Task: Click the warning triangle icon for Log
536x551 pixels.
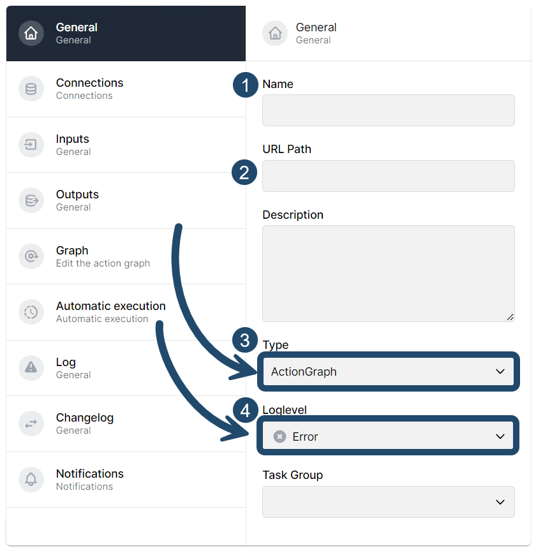Action: point(31,367)
